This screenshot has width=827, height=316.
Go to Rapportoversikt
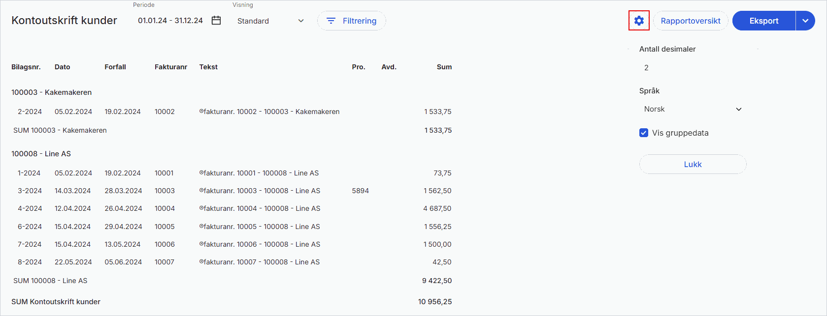[690, 21]
